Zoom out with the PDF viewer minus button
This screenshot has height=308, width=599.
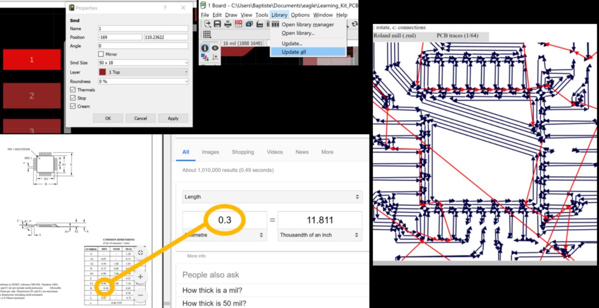pos(140,296)
